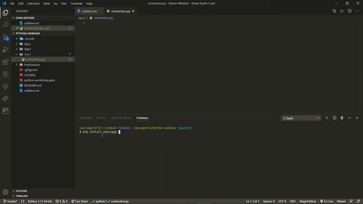Switch to the Output panel tab
The width and height of the screenshot is (363, 204).
point(102,118)
